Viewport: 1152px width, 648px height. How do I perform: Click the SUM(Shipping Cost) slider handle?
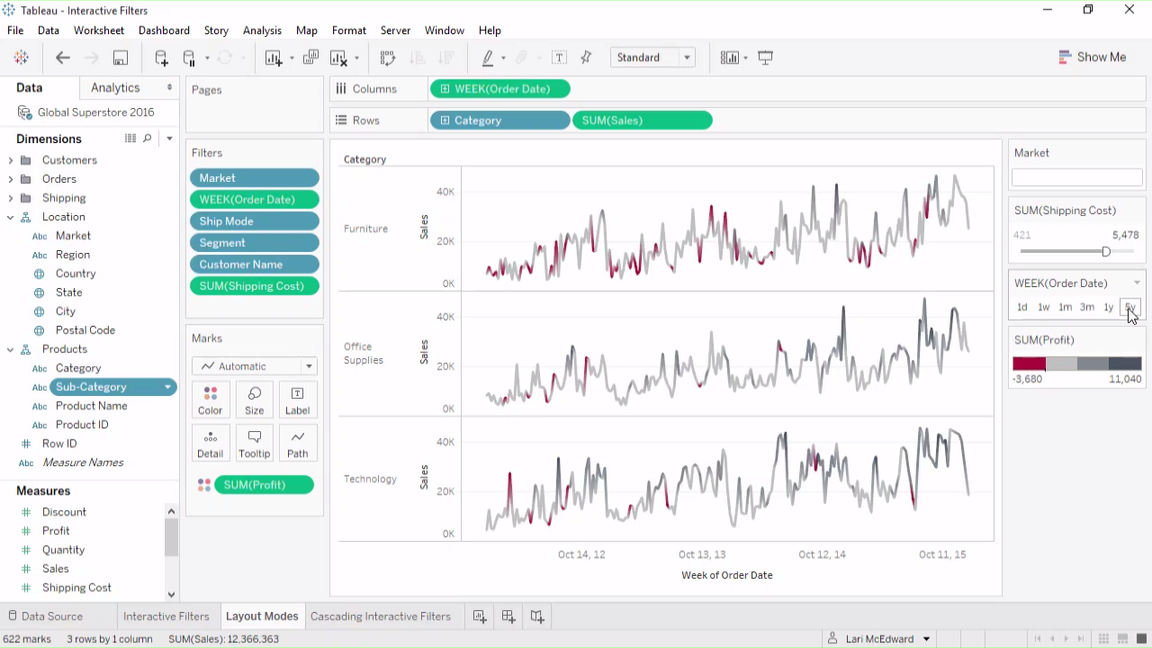(1106, 252)
